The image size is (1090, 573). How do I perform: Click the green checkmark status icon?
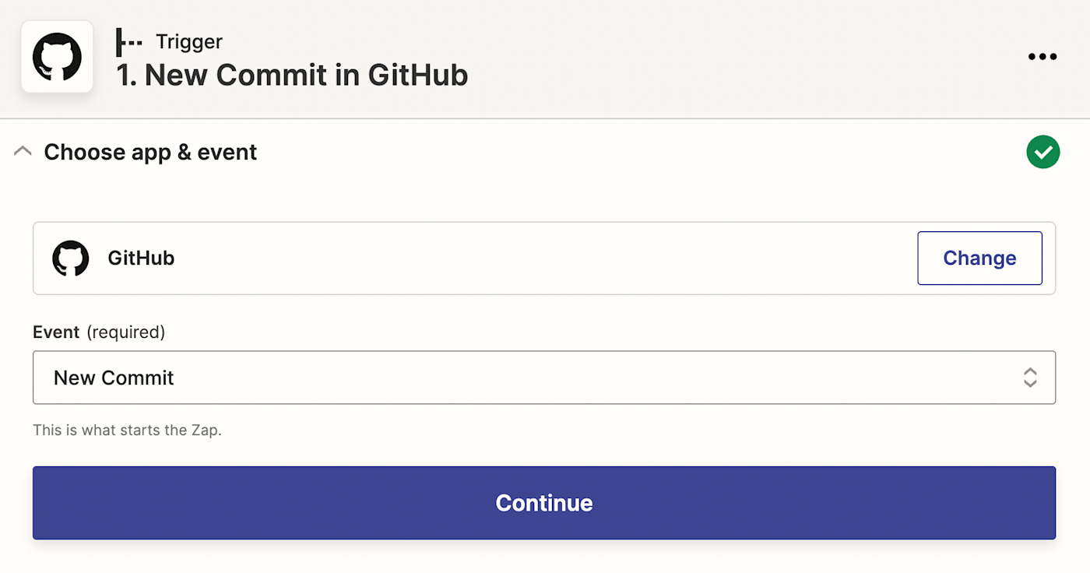(1043, 152)
